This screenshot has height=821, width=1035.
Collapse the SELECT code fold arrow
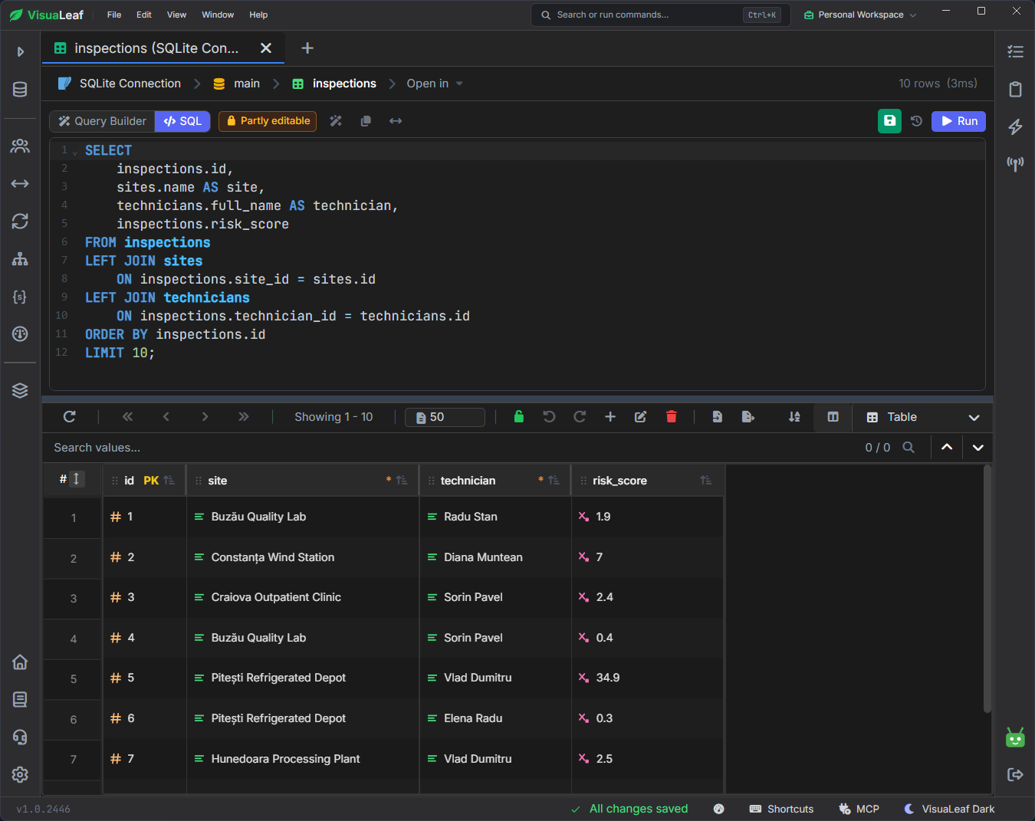(x=75, y=153)
